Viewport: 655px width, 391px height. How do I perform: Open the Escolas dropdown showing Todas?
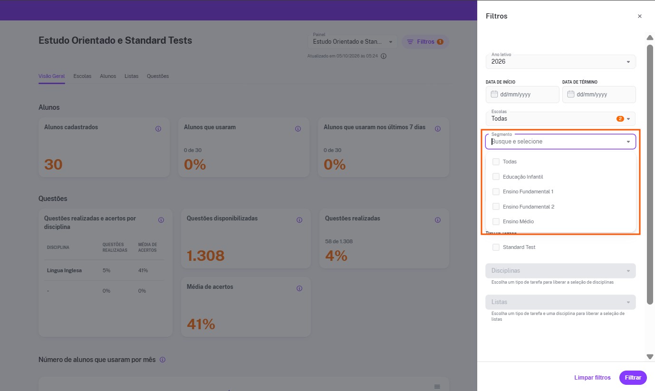coord(560,119)
